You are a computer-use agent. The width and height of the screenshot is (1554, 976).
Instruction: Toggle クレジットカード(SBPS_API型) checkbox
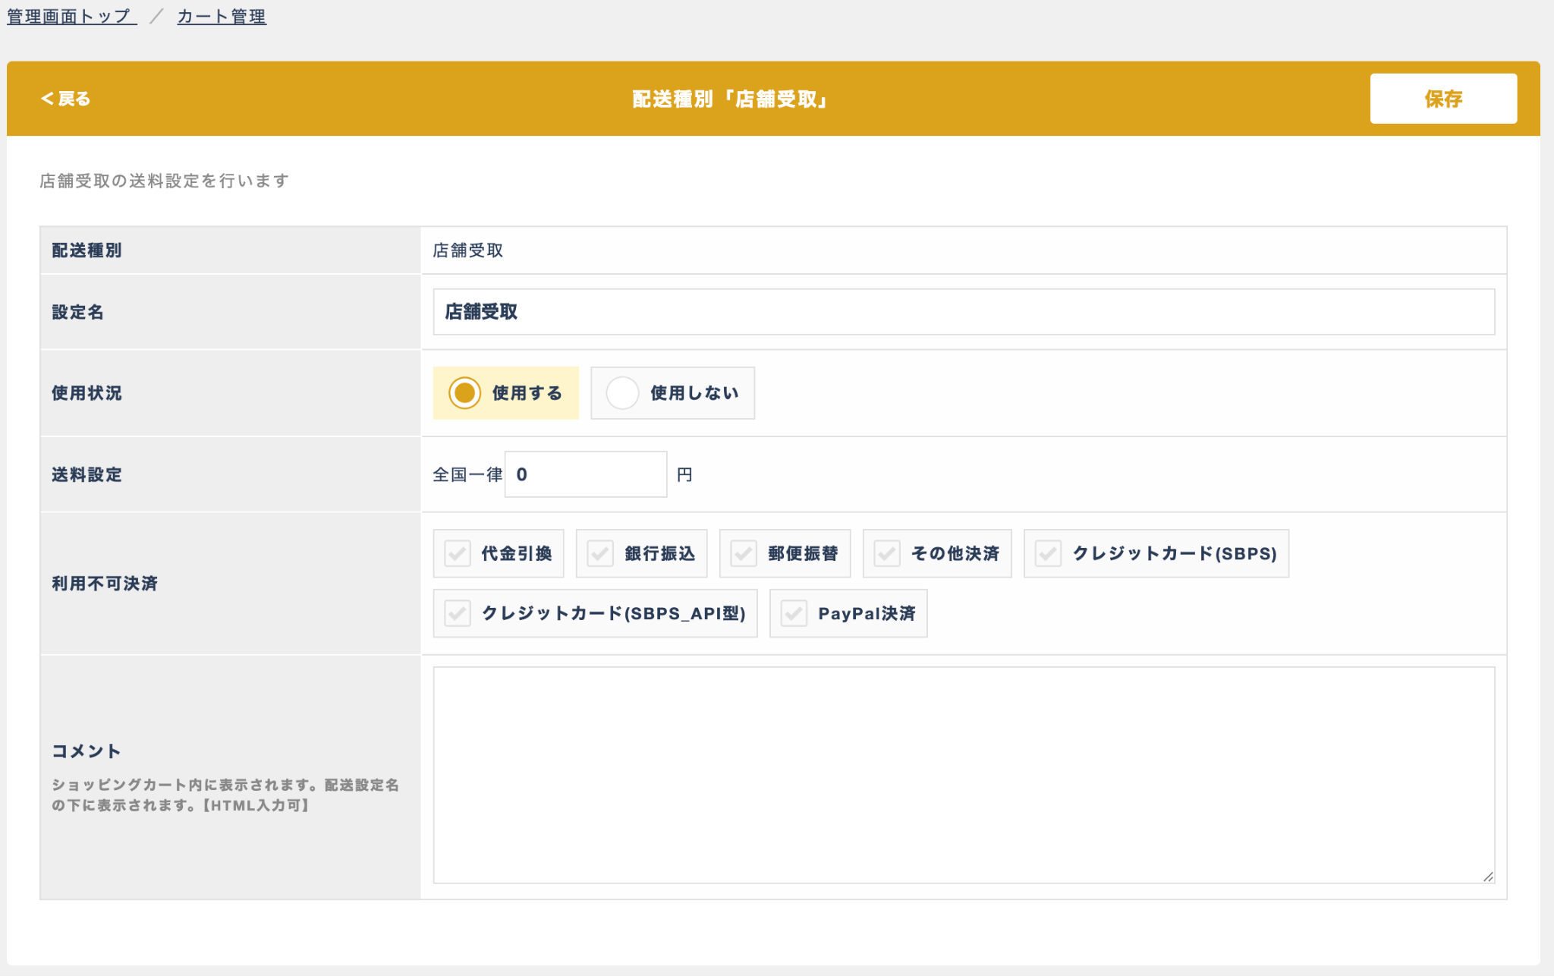[458, 613]
